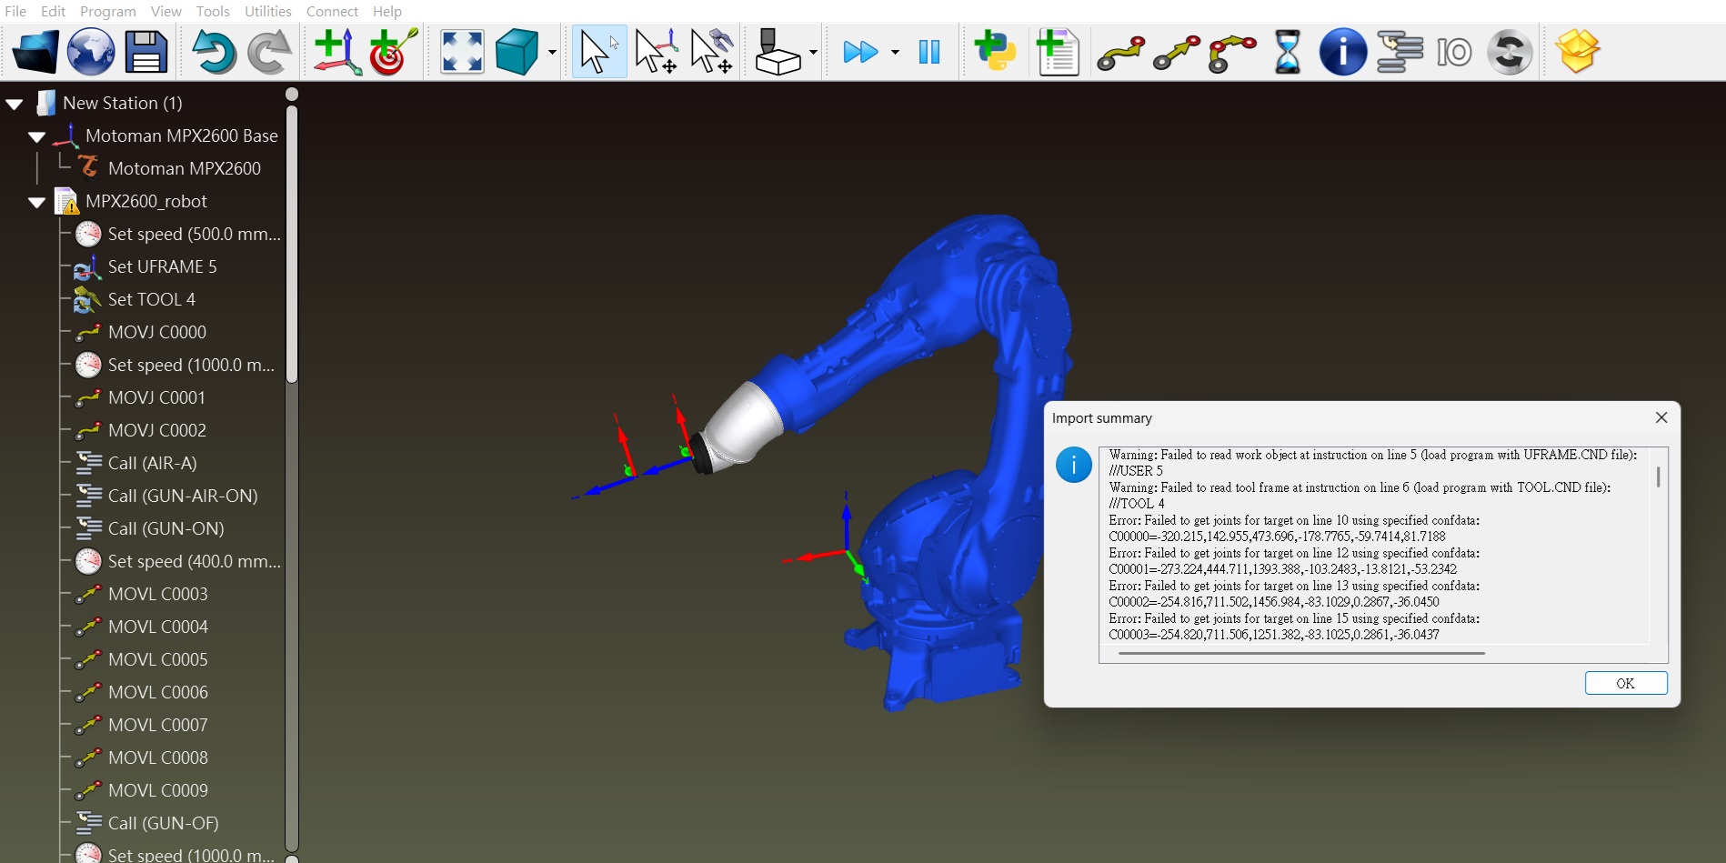Click the robot-tool-on-box toolbar icon
Screen dimensions: 1726x863
[778, 52]
